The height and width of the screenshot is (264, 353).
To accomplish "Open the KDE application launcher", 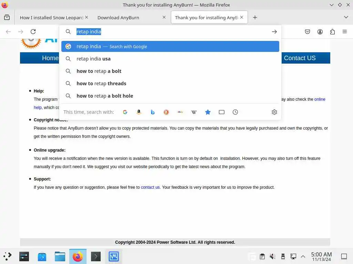I will [7, 256].
